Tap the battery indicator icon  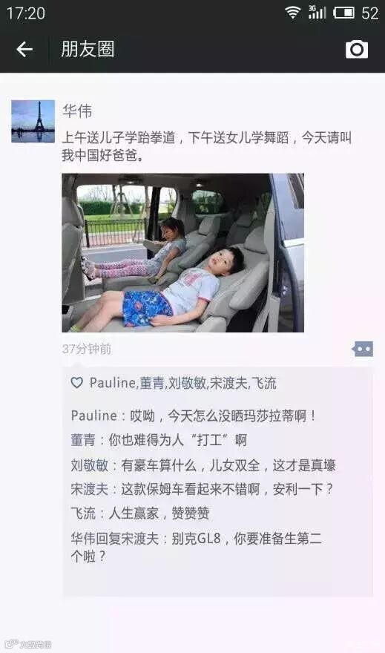(x=343, y=13)
